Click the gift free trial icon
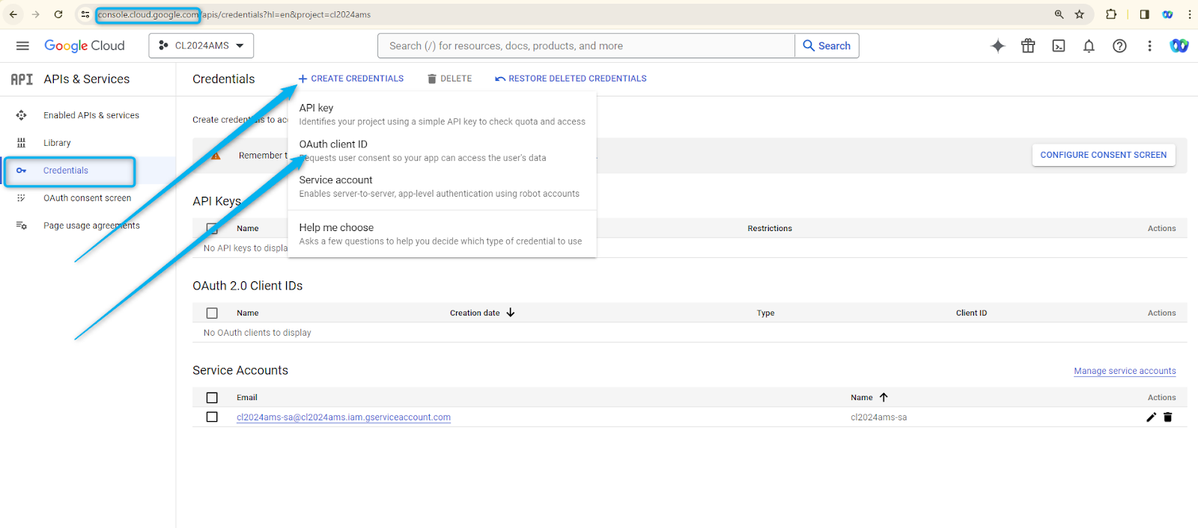 click(x=1028, y=46)
